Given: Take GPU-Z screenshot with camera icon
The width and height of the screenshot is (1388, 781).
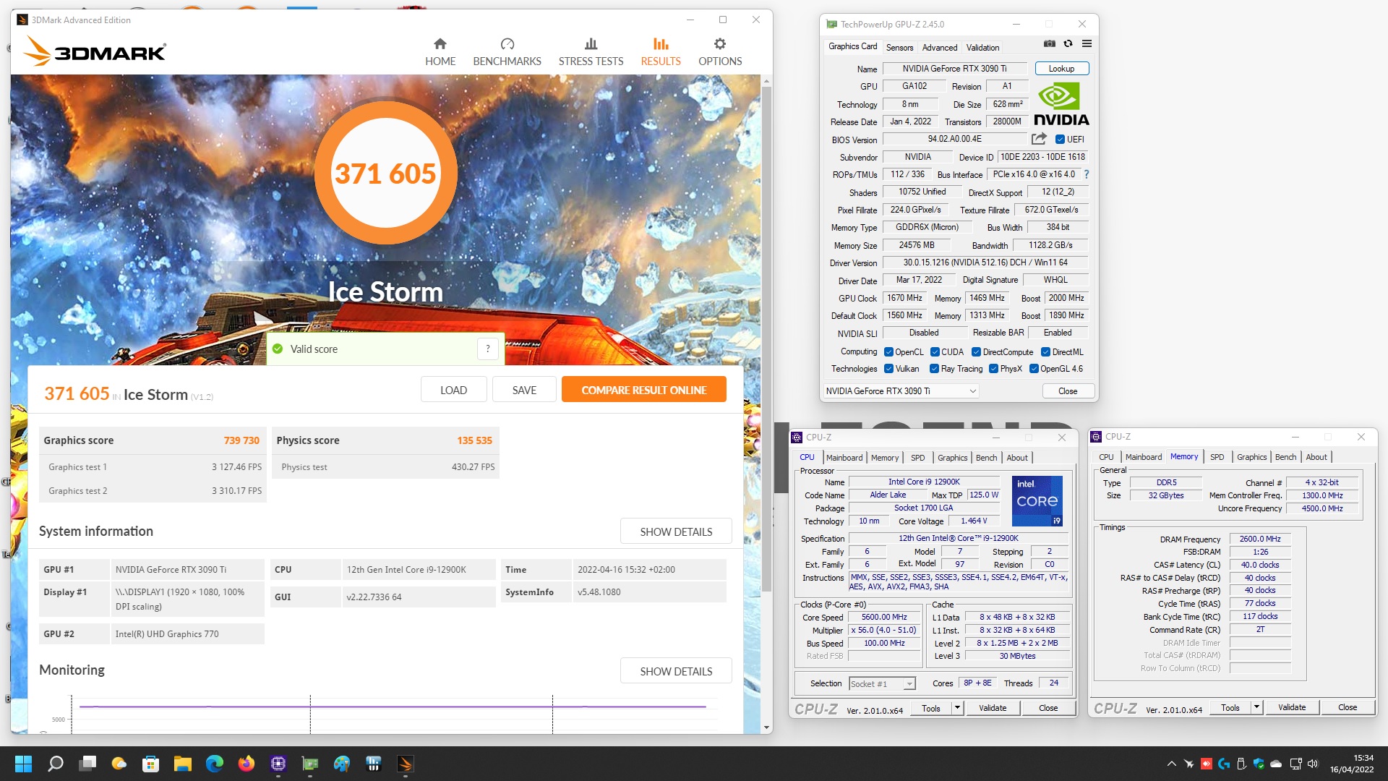Looking at the screenshot, I should (x=1049, y=44).
